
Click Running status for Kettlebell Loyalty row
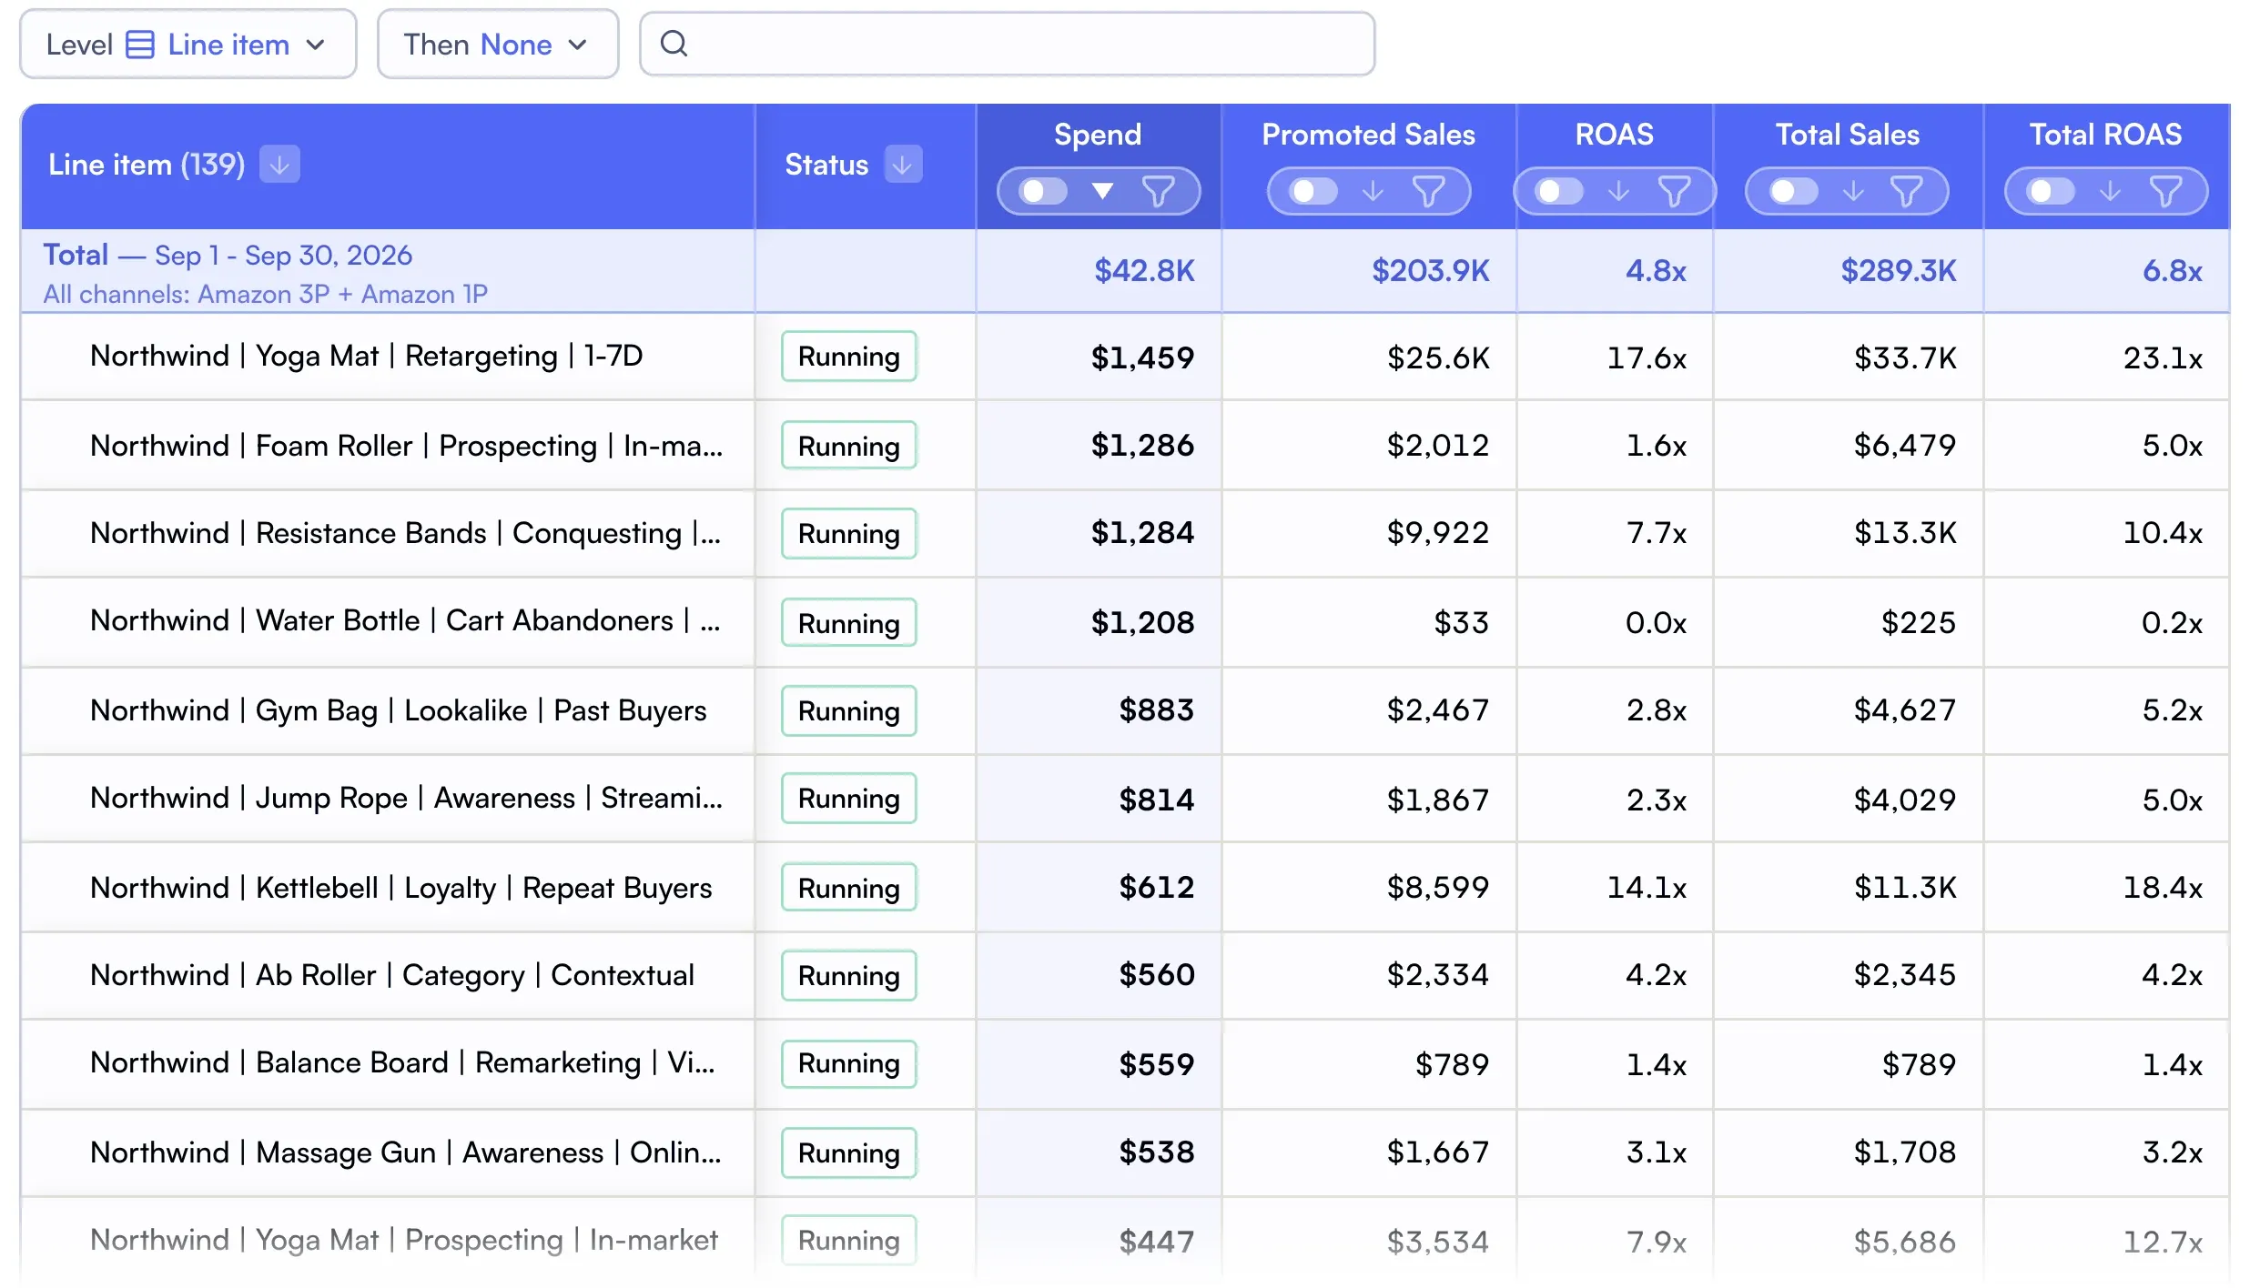coord(848,888)
